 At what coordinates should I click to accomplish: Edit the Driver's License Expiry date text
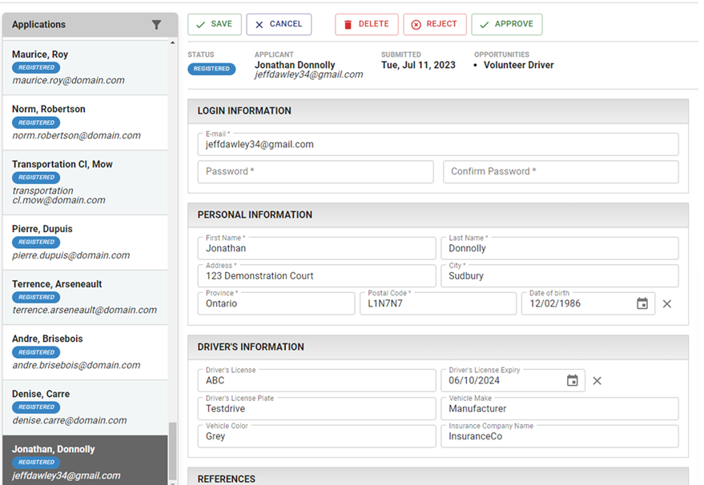click(474, 380)
